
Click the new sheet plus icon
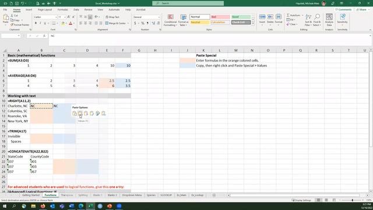pos(214,195)
